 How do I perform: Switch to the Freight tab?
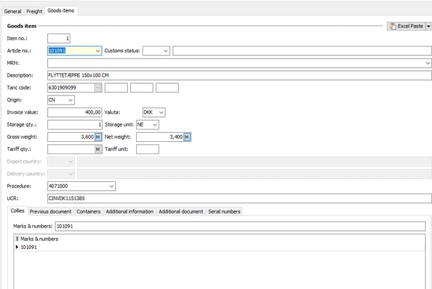(34, 11)
